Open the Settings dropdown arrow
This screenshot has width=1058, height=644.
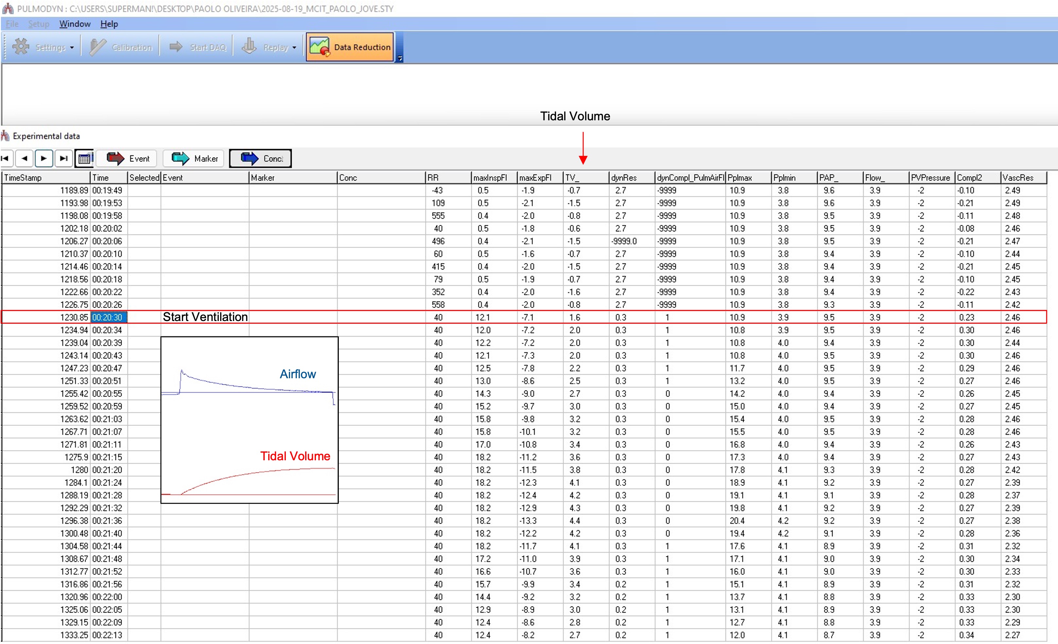pos(72,48)
